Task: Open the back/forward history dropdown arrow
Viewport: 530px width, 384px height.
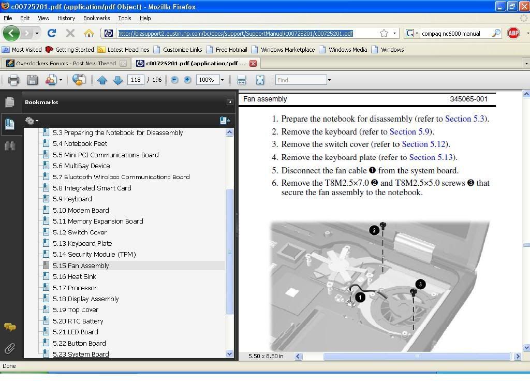Action: tap(37, 34)
